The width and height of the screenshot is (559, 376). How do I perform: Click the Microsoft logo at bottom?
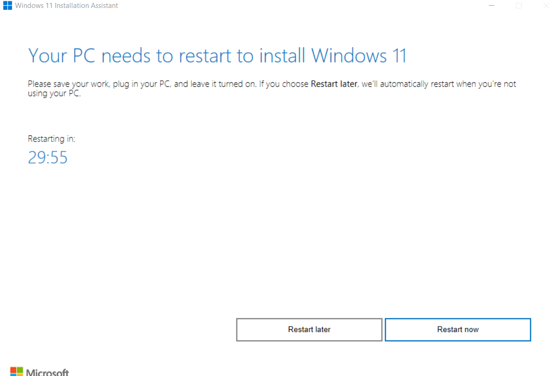(x=40, y=371)
